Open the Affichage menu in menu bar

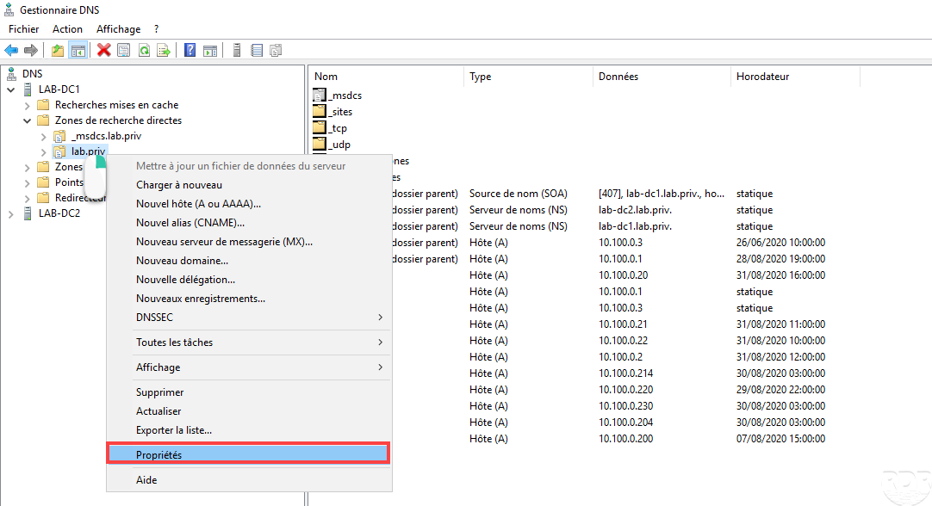[x=118, y=29]
